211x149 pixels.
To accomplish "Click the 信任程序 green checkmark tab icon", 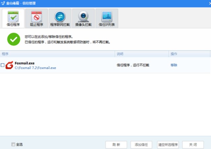I will coord(13,16).
